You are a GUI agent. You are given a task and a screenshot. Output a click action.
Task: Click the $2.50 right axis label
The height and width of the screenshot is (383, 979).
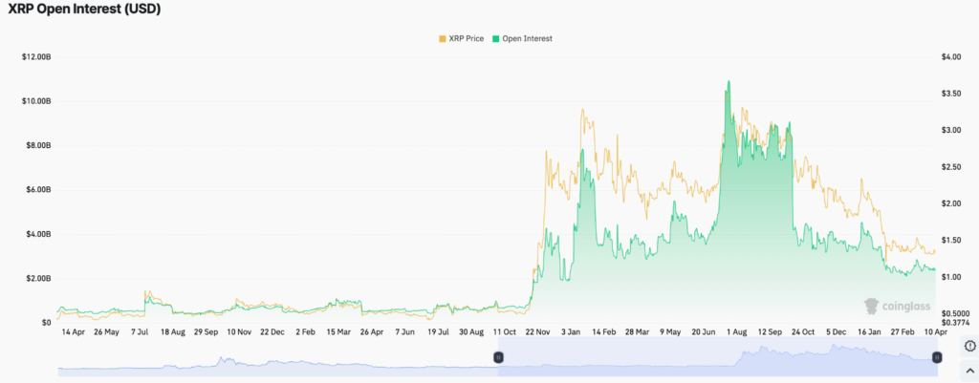[x=951, y=167]
